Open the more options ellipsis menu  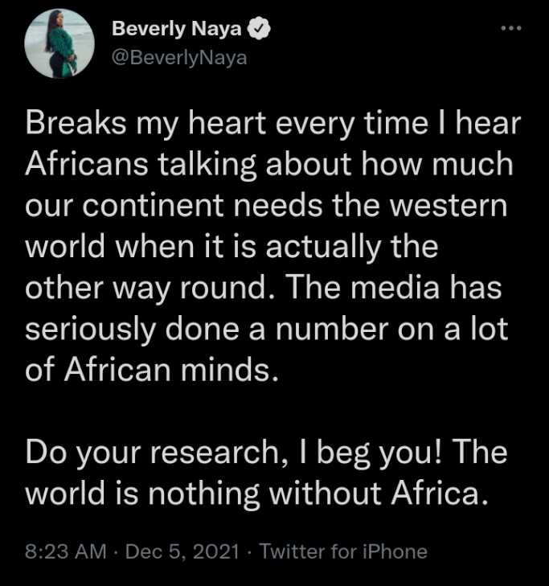[x=510, y=29]
